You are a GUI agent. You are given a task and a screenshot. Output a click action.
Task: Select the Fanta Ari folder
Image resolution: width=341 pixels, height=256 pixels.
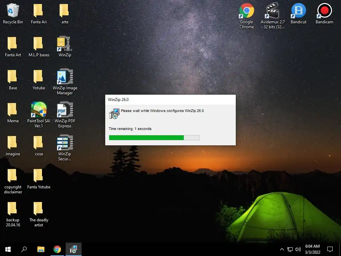click(x=39, y=13)
